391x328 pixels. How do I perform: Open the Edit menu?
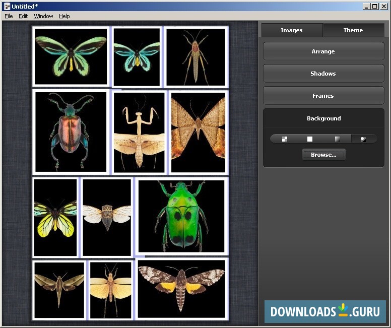(23, 16)
